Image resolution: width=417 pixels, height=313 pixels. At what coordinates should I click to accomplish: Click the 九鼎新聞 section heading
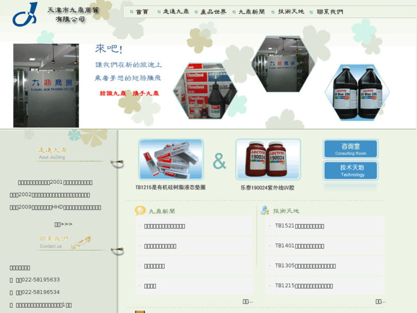[162, 211]
